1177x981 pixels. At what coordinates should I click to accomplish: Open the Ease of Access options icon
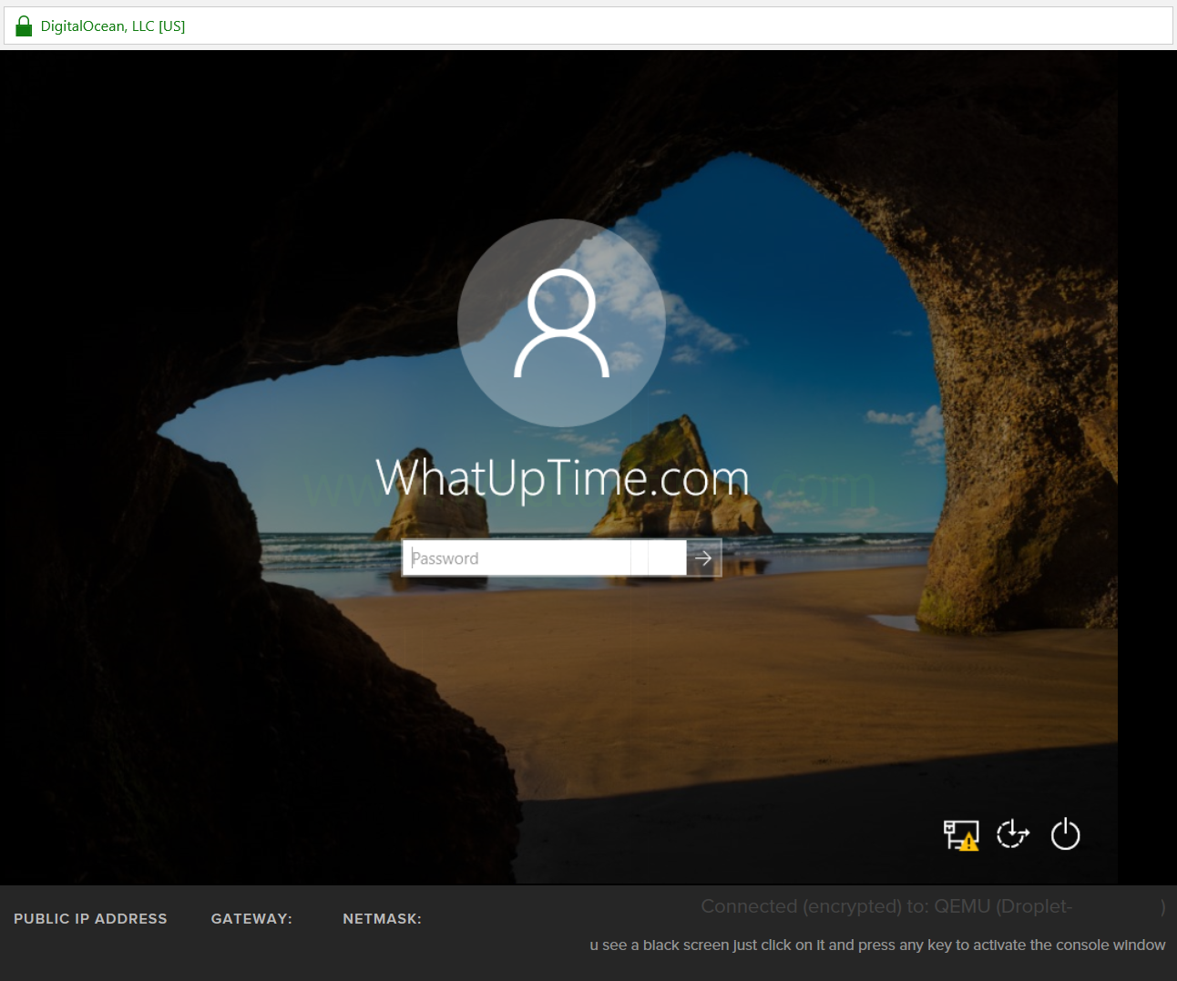tap(1013, 833)
